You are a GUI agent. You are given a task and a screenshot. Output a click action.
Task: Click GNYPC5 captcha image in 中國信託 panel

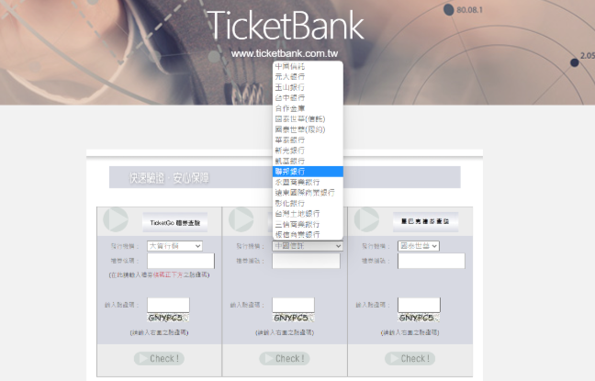[293, 318]
